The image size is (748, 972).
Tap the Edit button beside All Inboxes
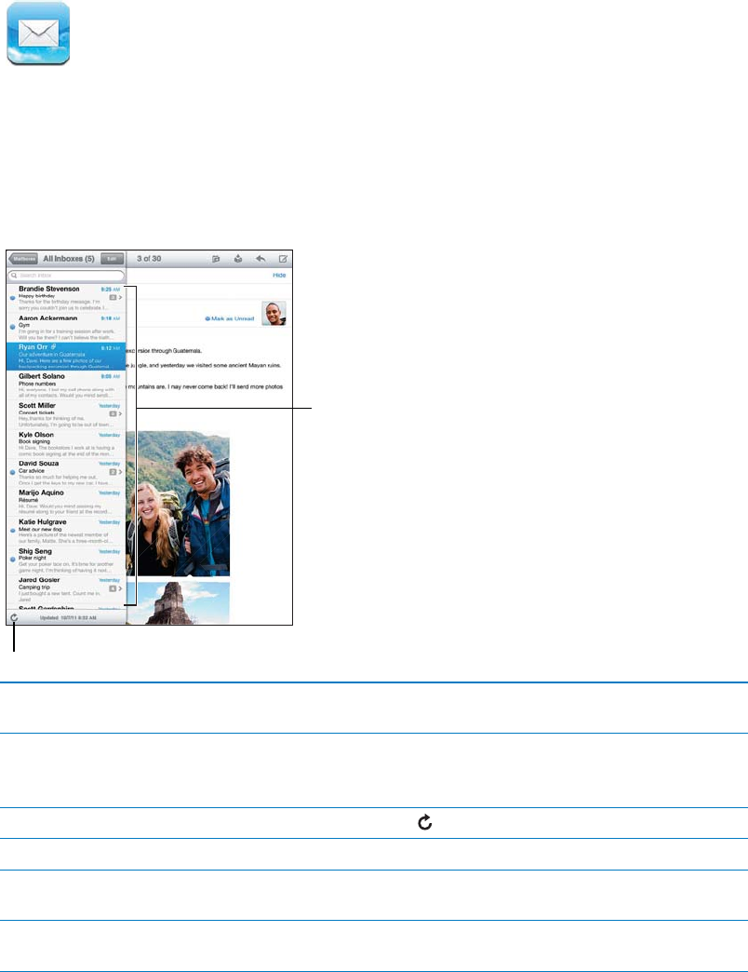coord(112,259)
